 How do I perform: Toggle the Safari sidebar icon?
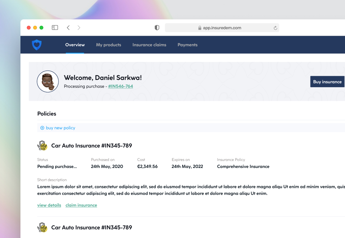[x=55, y=27]
